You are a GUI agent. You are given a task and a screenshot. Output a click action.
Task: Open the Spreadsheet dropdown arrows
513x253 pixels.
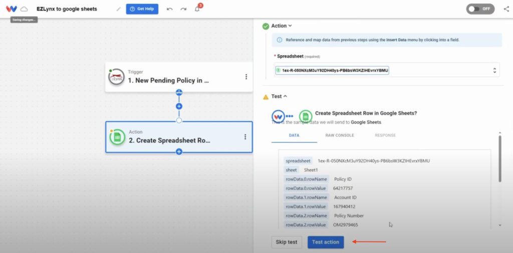click(x=494, y=70)
